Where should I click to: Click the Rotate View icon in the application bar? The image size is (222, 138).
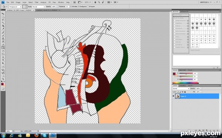click(x=103, y=2)
